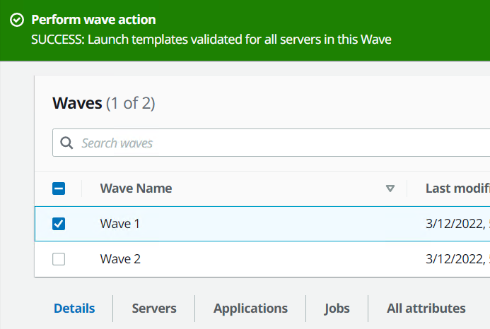Uncheck the Wave 1 checkbox
This screenshot has height=329, width=490.
pyautogui.click(x=59, y=224)
